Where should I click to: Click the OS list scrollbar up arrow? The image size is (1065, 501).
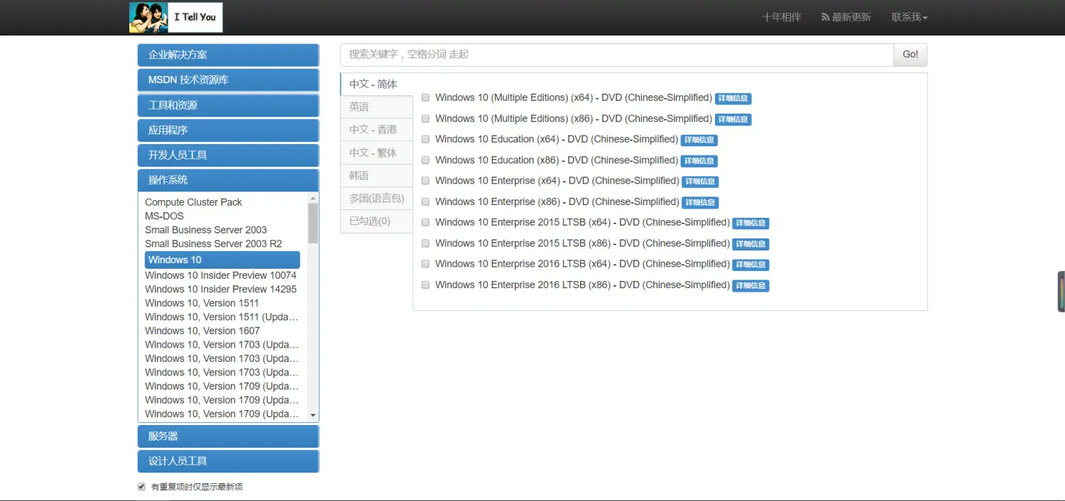(313, 199)
